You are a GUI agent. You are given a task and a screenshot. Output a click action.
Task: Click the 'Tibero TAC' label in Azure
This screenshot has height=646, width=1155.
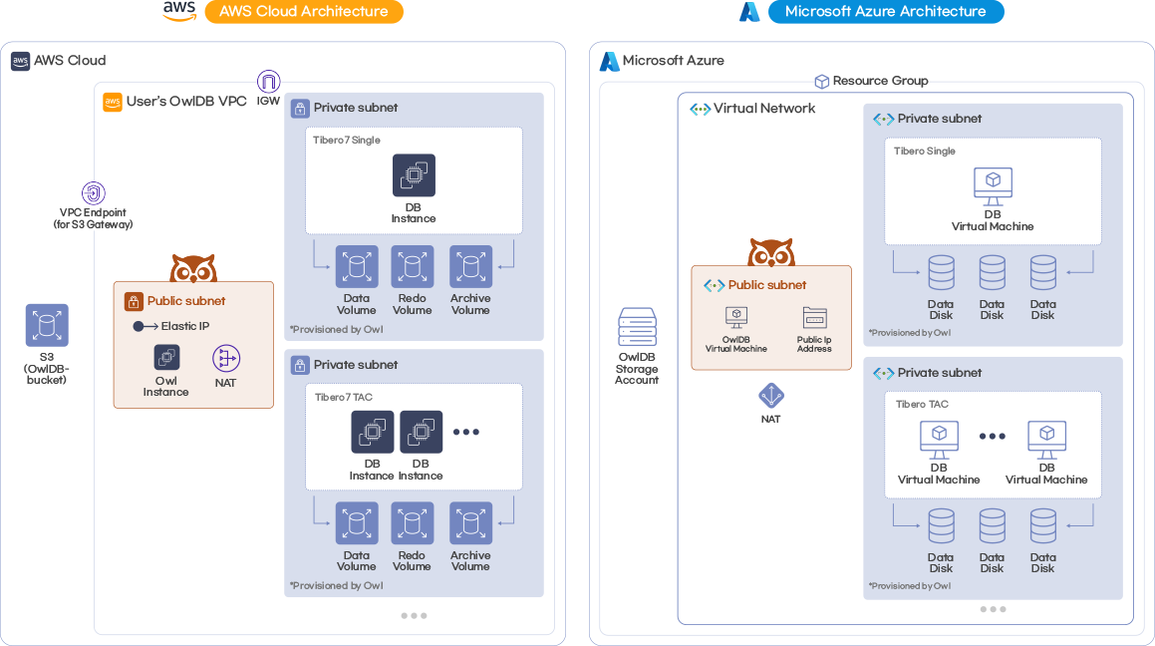pyautogui.click(x=922, y=405)
